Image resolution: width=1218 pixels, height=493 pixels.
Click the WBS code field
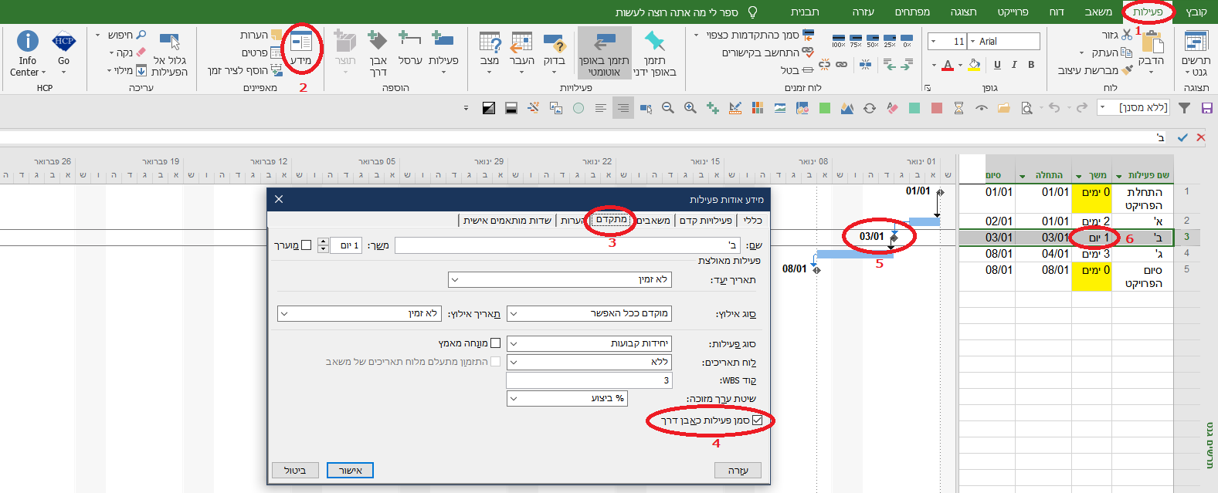pos(589,380)
